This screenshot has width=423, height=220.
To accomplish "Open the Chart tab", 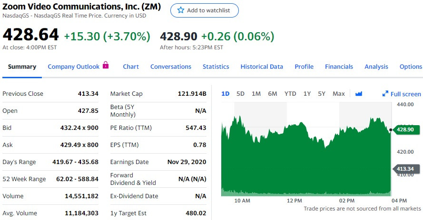I will [131, 67].
